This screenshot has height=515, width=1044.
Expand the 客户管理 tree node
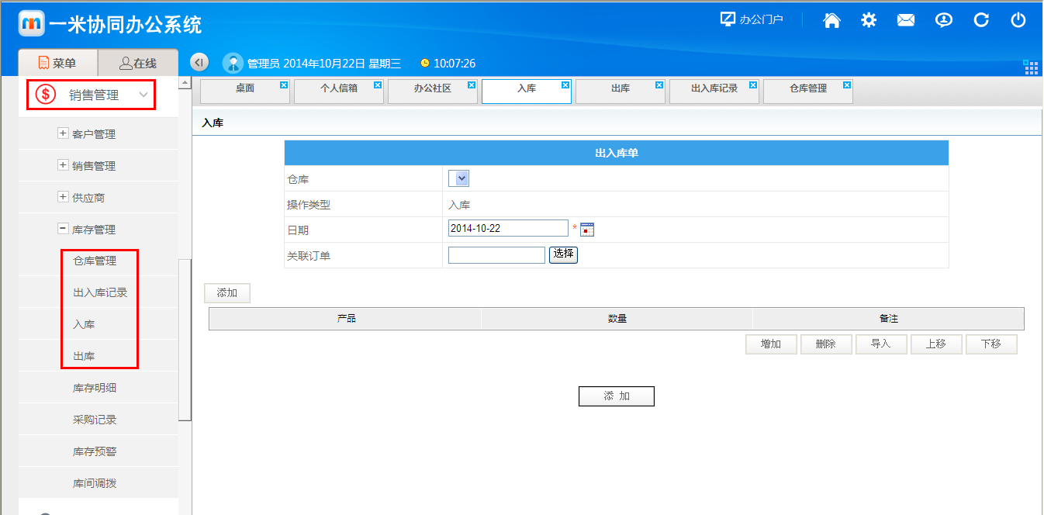pyautogui.click(x=63, y=133)
